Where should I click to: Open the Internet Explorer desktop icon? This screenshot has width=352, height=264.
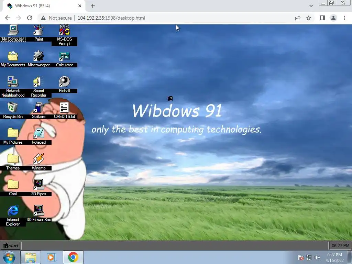pyautogui.click(x=13, y=216)
